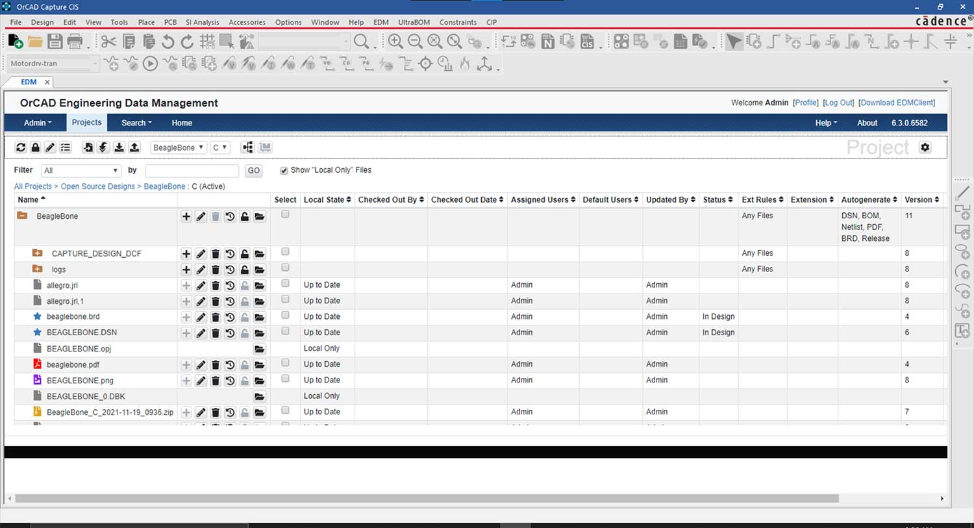Open the Constraints menu
Image resolution: width=974 pixels, height=528 pixels.
tap(458, 22)
